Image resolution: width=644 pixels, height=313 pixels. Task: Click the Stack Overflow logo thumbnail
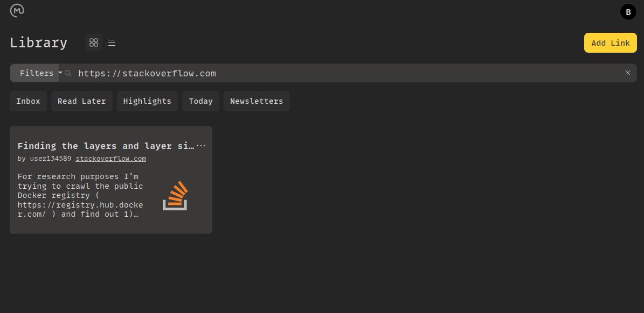(x=174, y=195)
